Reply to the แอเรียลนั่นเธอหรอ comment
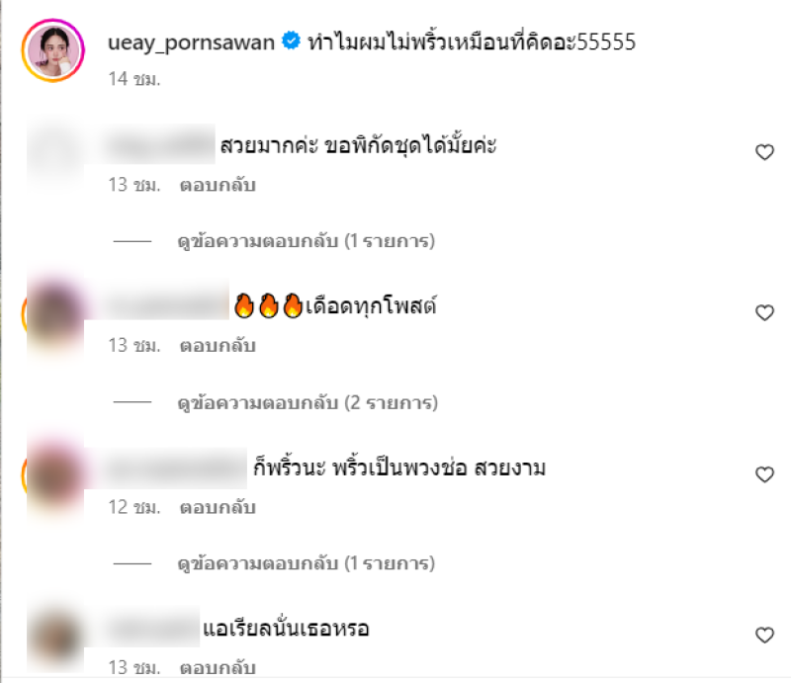The height and width of the screenshot is (683, 791). 218,668
